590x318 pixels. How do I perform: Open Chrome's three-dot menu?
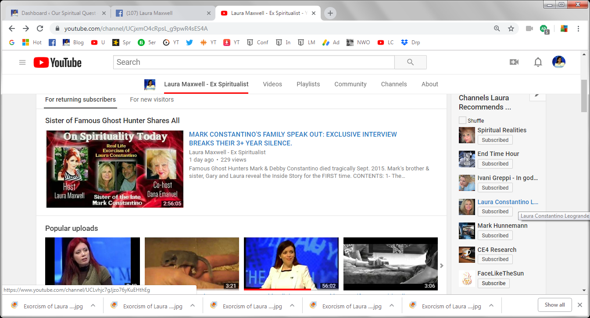578,28
